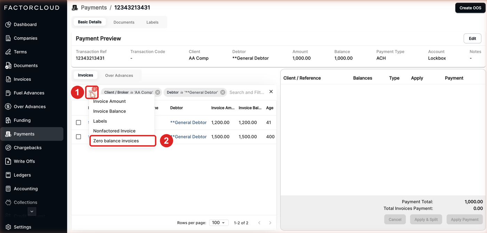Sort by Invoice Balance column header
The width and height of the screenshot is (487, 233).
pyautogui.click(x=250, y=108)
